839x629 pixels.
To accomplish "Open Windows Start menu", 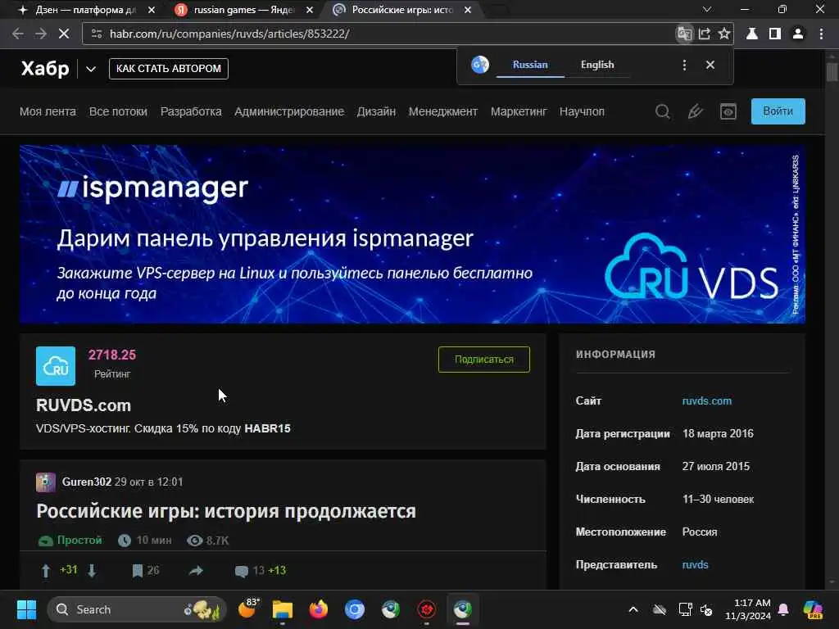I will tap(26, 609).
